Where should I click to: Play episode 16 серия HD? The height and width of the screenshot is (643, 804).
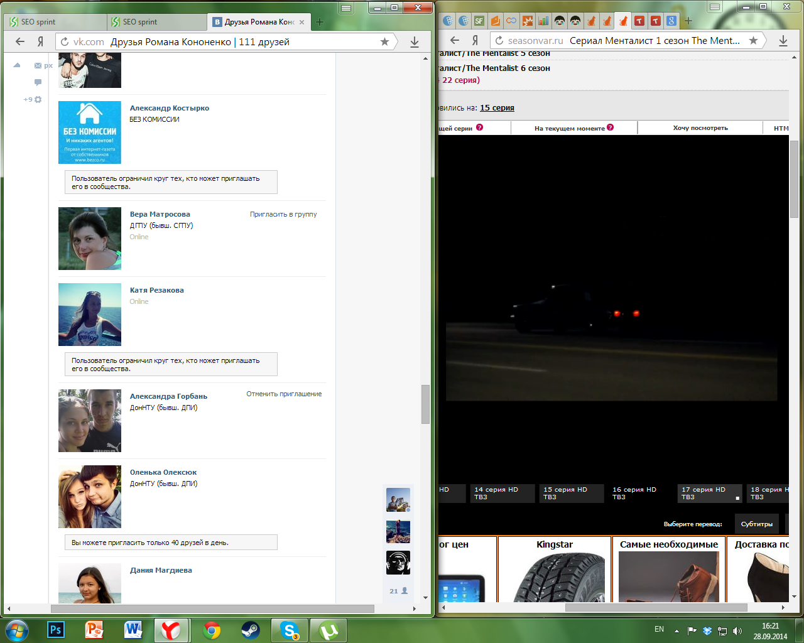pos(641,493)
